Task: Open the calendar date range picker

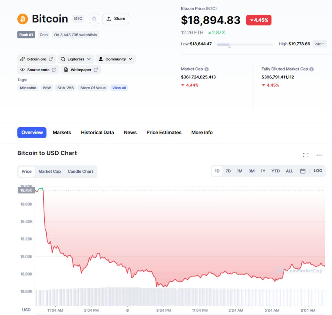Action: pyautogui.click(x=303, y=171)
